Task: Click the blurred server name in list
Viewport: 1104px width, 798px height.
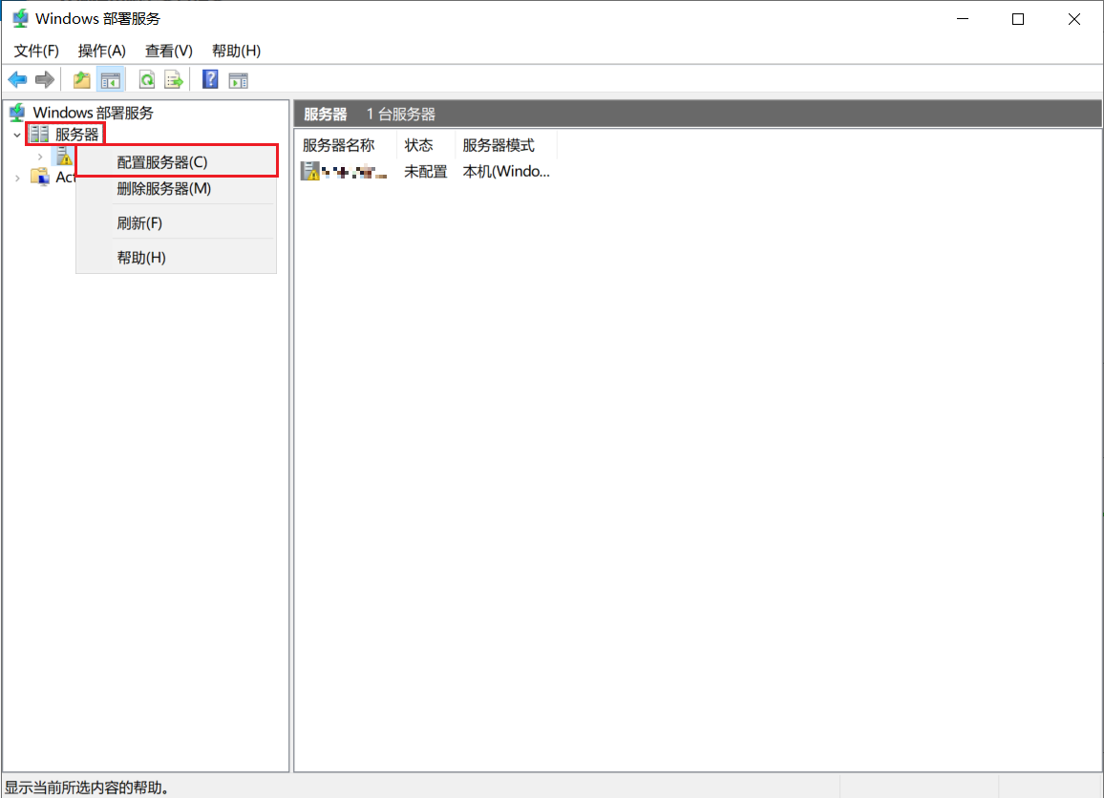Action: tap(354, 172)
